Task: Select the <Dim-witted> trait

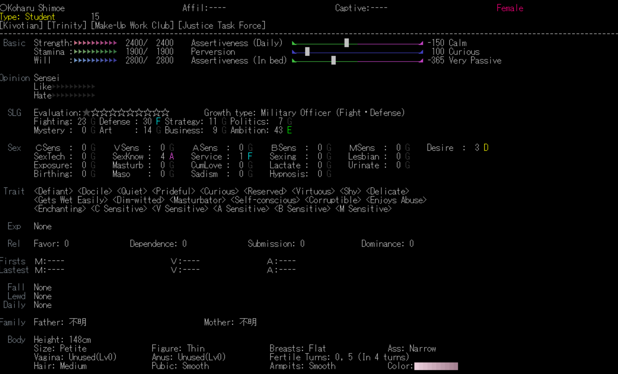Action: click(138, 200)
